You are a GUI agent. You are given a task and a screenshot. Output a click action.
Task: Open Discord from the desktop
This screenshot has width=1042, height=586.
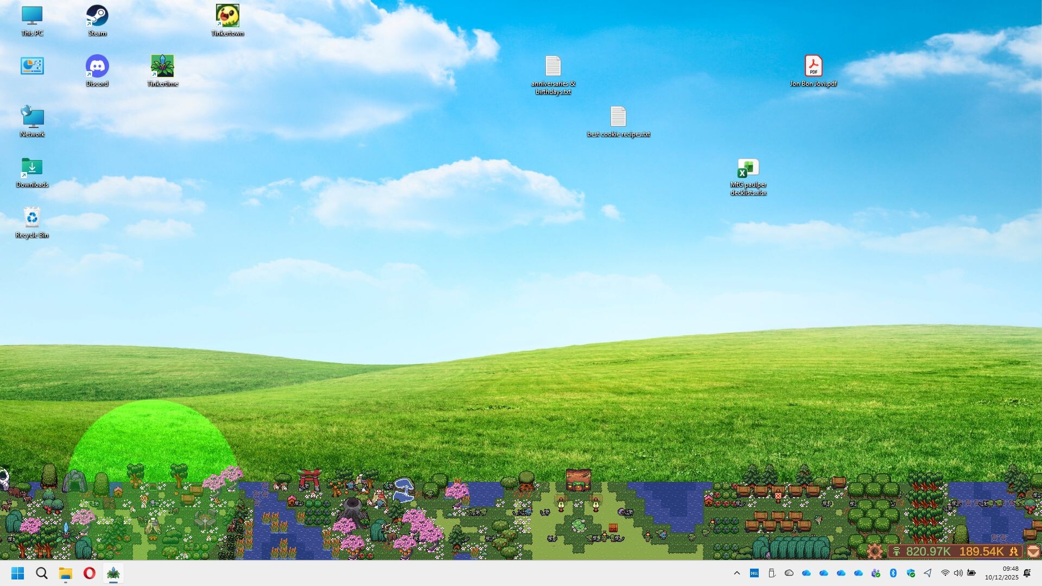97,66
